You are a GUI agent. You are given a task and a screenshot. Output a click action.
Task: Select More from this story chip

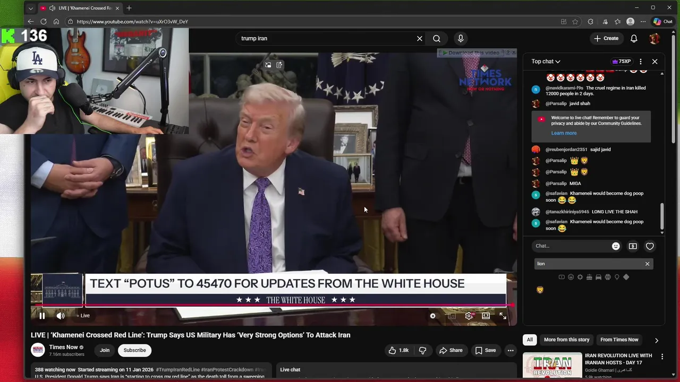(567, 340)
